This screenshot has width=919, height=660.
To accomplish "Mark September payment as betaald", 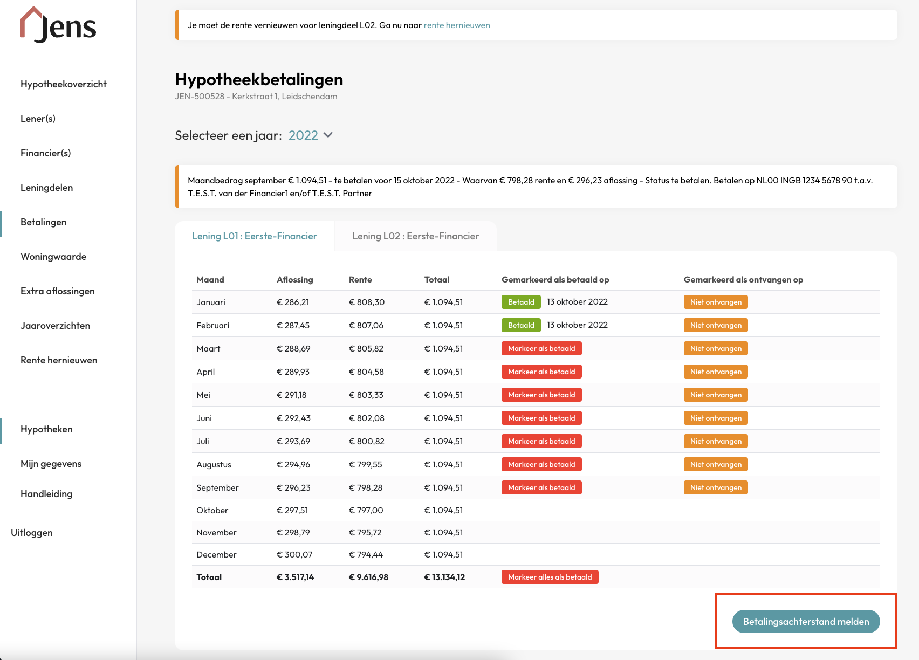I will coord(541,487).
